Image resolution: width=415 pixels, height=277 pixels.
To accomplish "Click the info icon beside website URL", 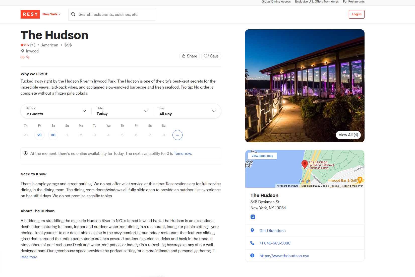I will click(x=252, y=255).
